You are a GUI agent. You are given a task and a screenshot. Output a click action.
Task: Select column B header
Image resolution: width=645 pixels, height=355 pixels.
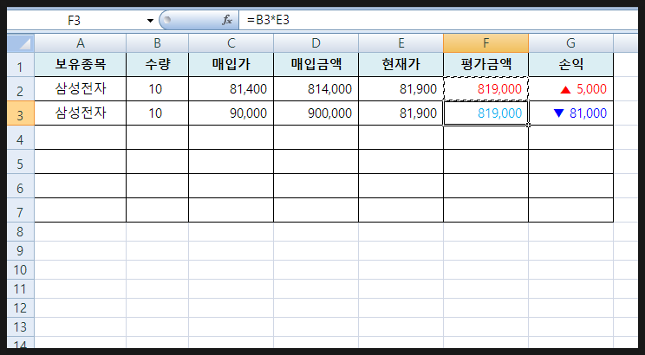pyautogui.click(x=157, y=43)
